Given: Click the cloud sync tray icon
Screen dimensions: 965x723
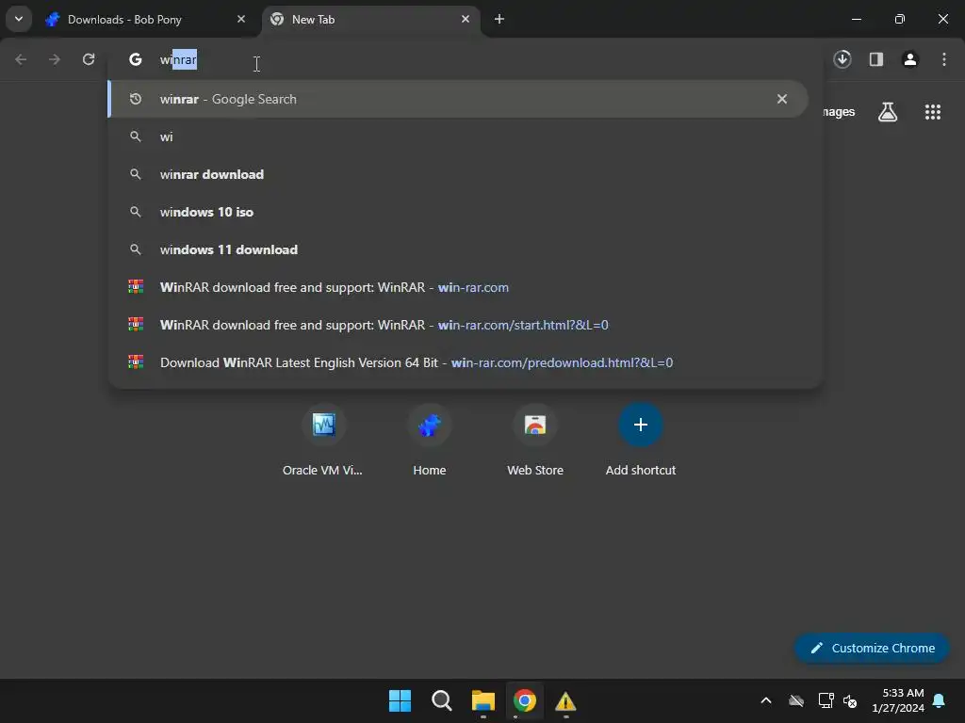Looking at the screenshot, I should 796,700.
